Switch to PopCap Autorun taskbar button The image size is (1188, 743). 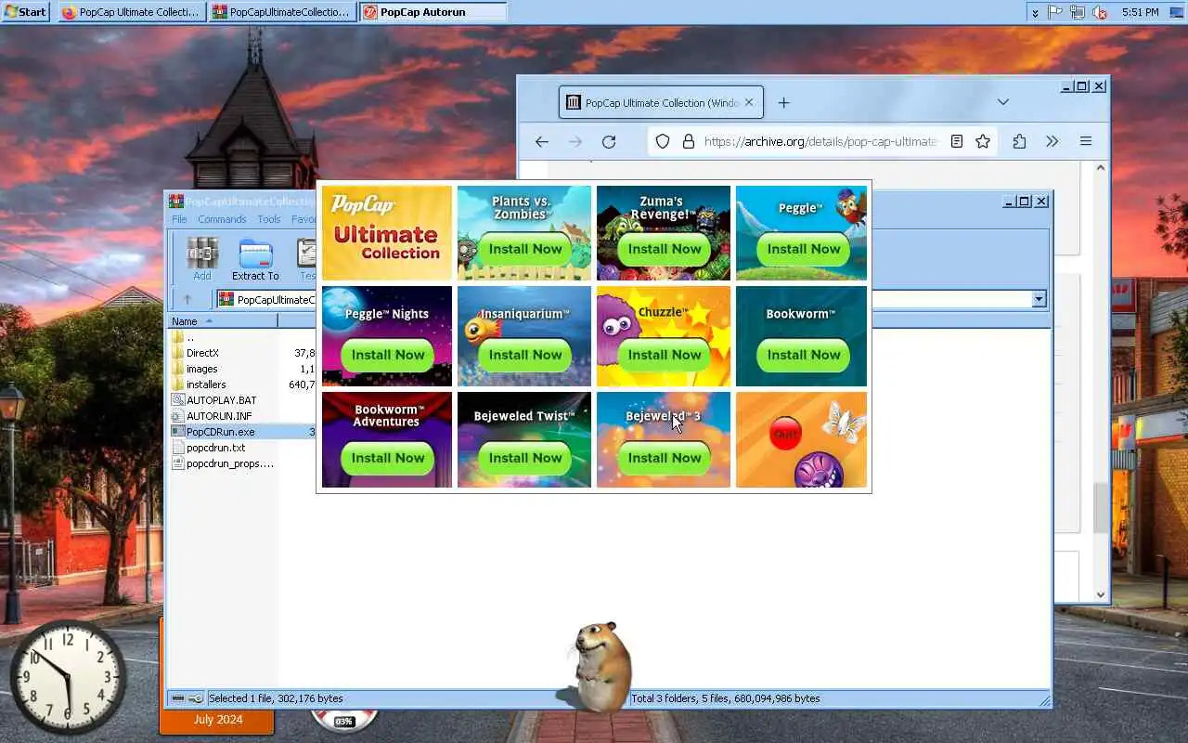click(433, 12)
